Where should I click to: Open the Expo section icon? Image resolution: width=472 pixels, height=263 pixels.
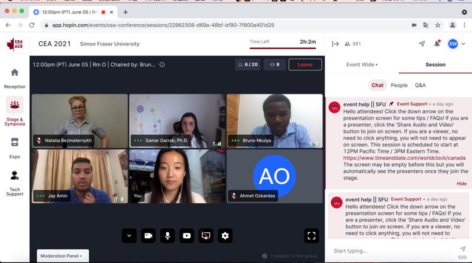[x=14, y=148]
